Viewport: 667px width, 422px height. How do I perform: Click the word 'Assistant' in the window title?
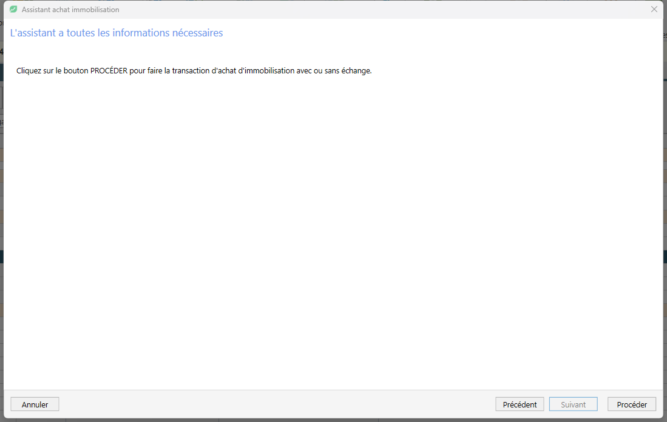pyautogui.click(x=36, y=9)
